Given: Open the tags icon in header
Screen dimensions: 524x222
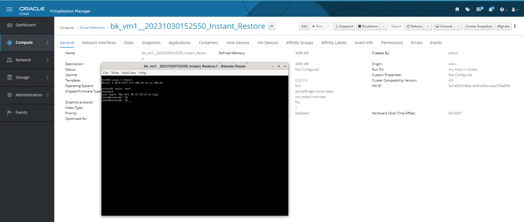Looking at the screenshot, I should click(468, 9).
